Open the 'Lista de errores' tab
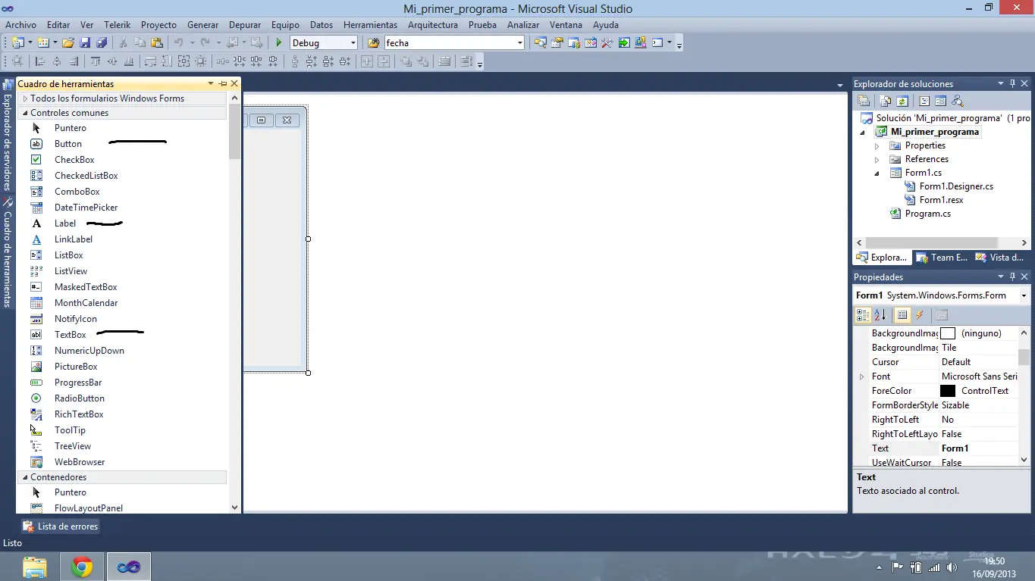Viewport: 1035px width, 581px height. pyautogui.click(x=61, y=526)
